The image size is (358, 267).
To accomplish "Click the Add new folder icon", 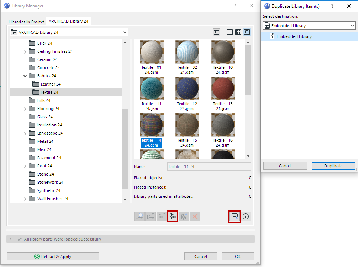I will point(139,216).
